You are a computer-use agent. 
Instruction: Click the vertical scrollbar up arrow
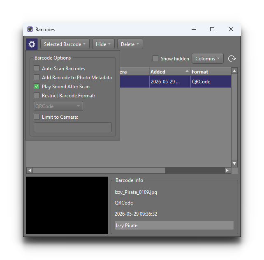click(x=234, y=71)
